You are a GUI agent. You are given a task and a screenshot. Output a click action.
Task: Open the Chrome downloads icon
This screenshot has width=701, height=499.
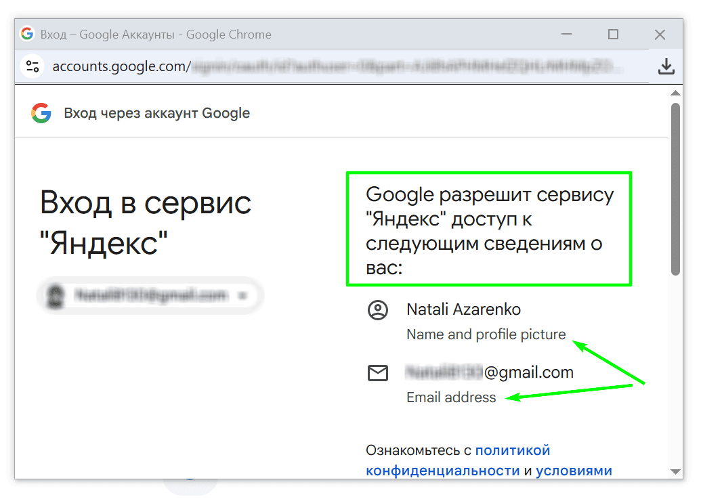click(x=666, y=66)
